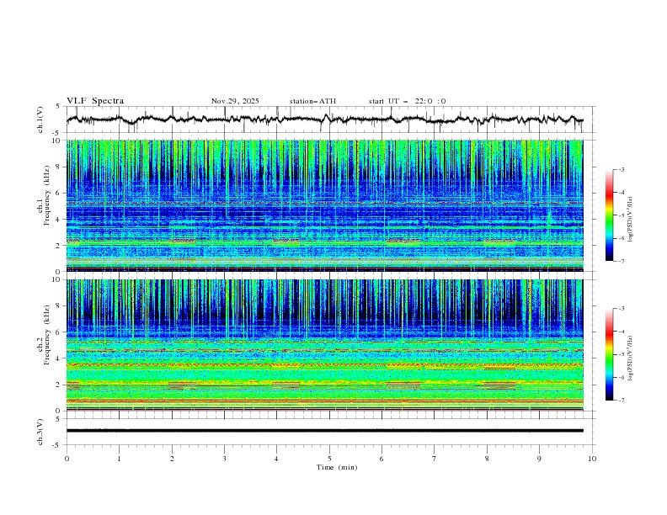The height and width of the screenshot is (515, 667).
Task: Click the ch.2 colorbar "log(PSD)(V²/Hz)" label
Action: pyautogui.click(x=630, y=358)
